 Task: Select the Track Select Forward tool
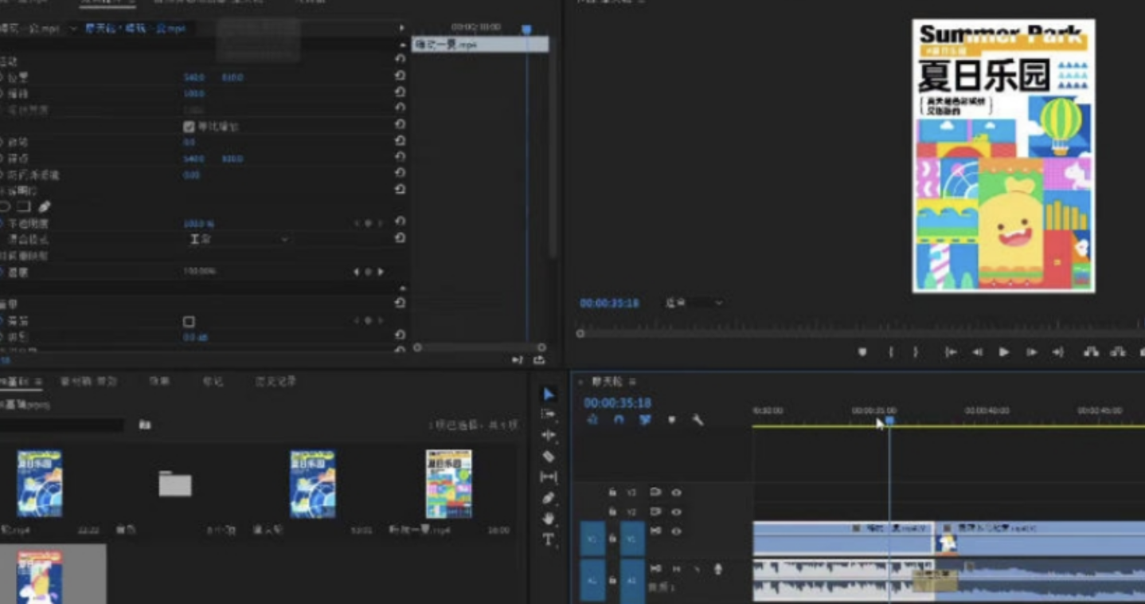548,414
